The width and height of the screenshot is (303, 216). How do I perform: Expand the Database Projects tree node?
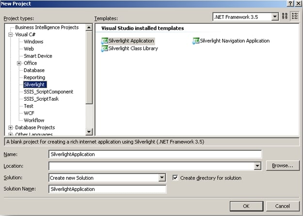(x=11, y=127)
